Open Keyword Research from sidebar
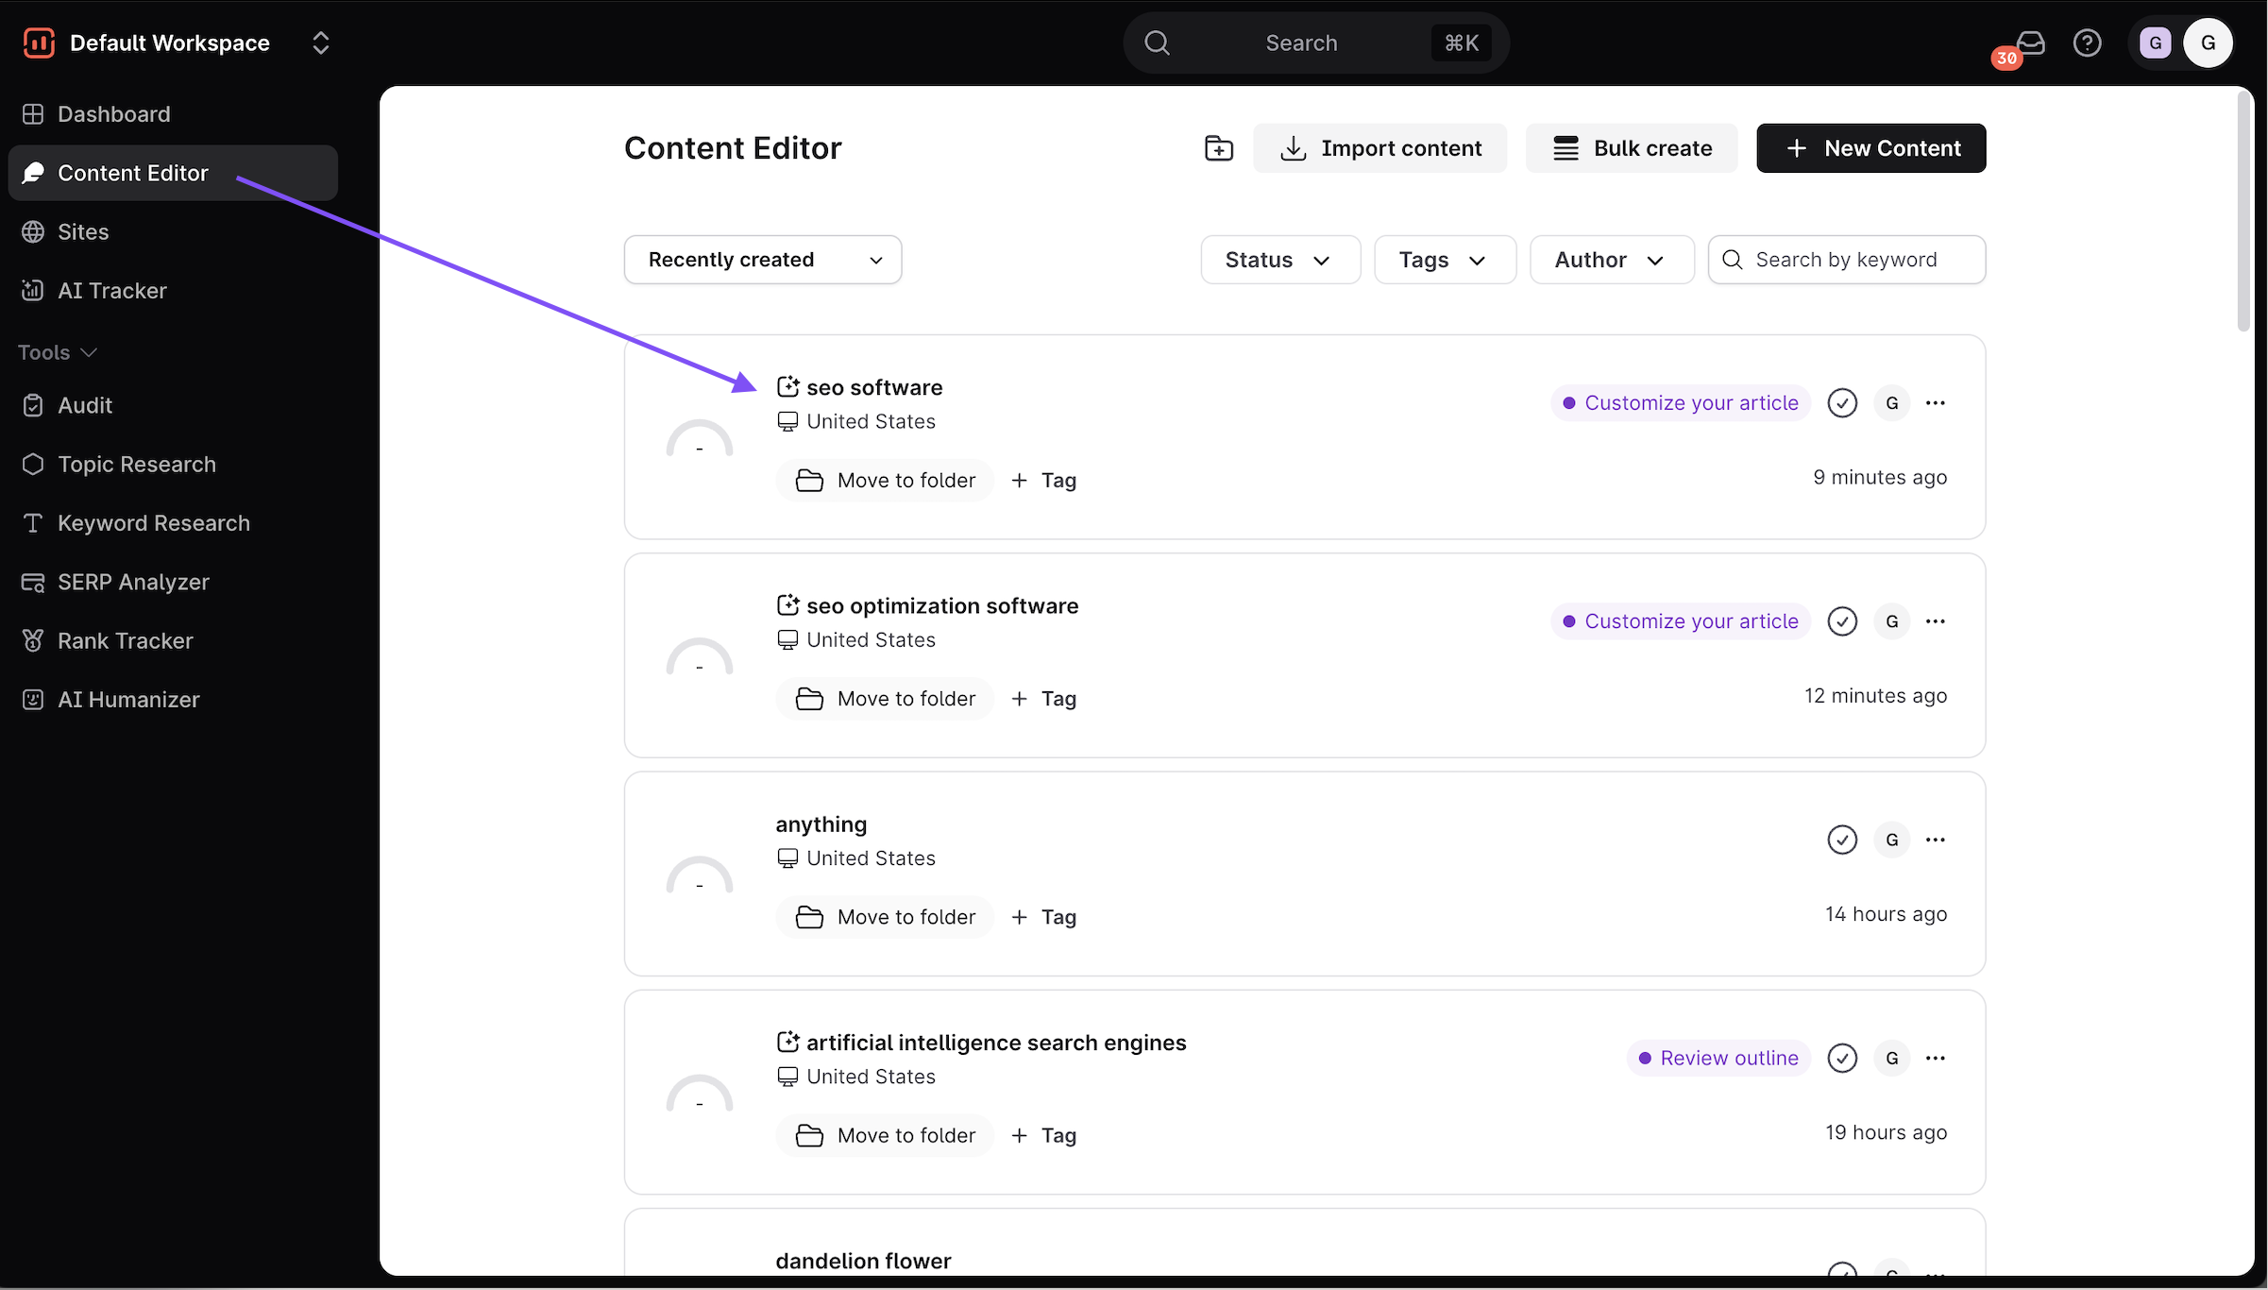 coord(153,523)
